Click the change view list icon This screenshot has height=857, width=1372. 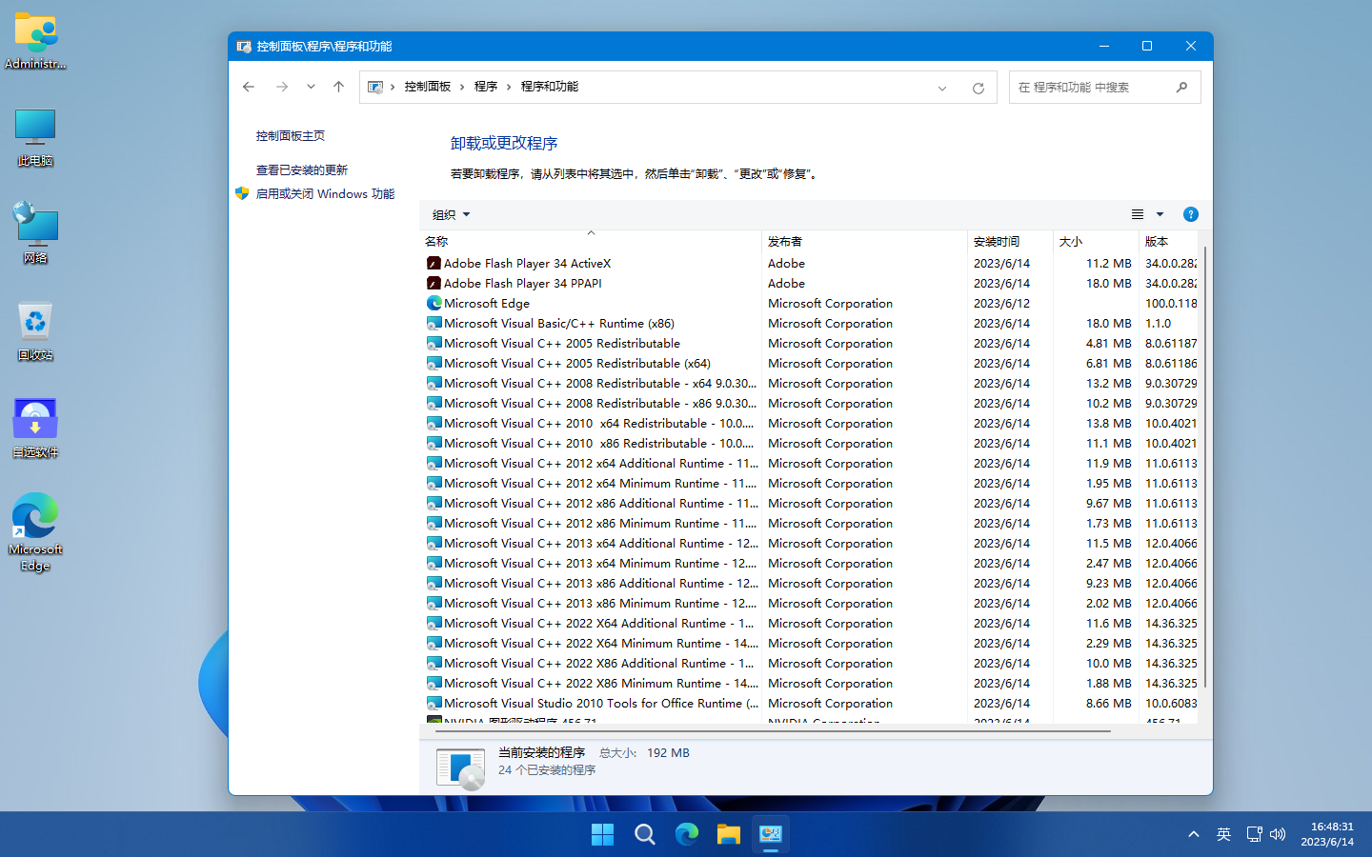pos(1138,214)
